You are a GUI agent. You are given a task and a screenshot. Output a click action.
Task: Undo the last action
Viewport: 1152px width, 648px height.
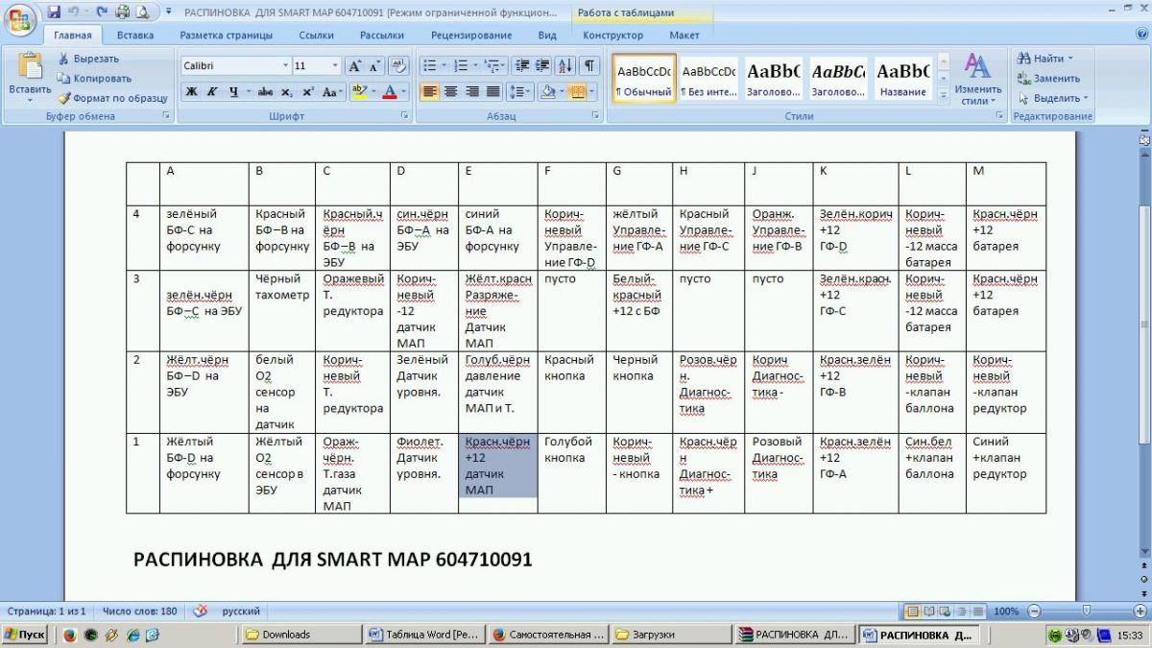pos(73,12)
